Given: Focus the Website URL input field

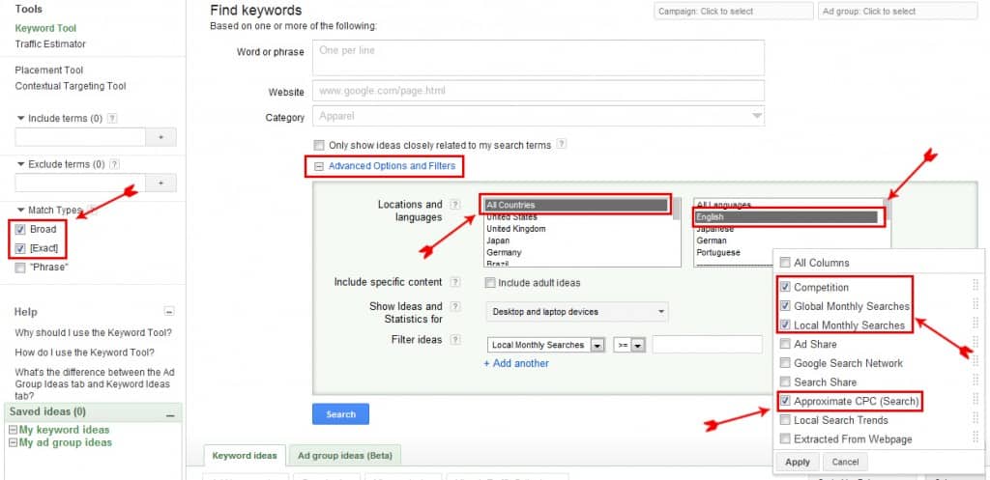Looking at the screenshot, I should tap(539, 91).
